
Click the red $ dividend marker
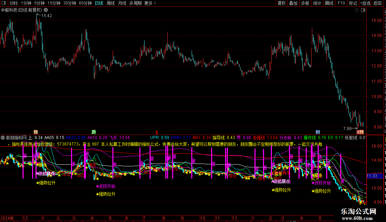[x=156, y=133]
